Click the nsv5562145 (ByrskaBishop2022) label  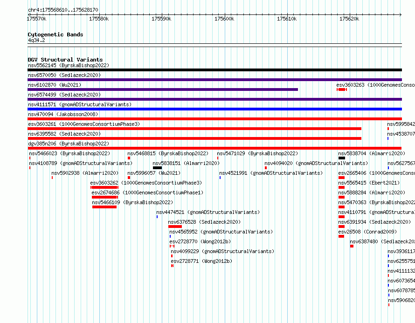(x=69, y=65)
